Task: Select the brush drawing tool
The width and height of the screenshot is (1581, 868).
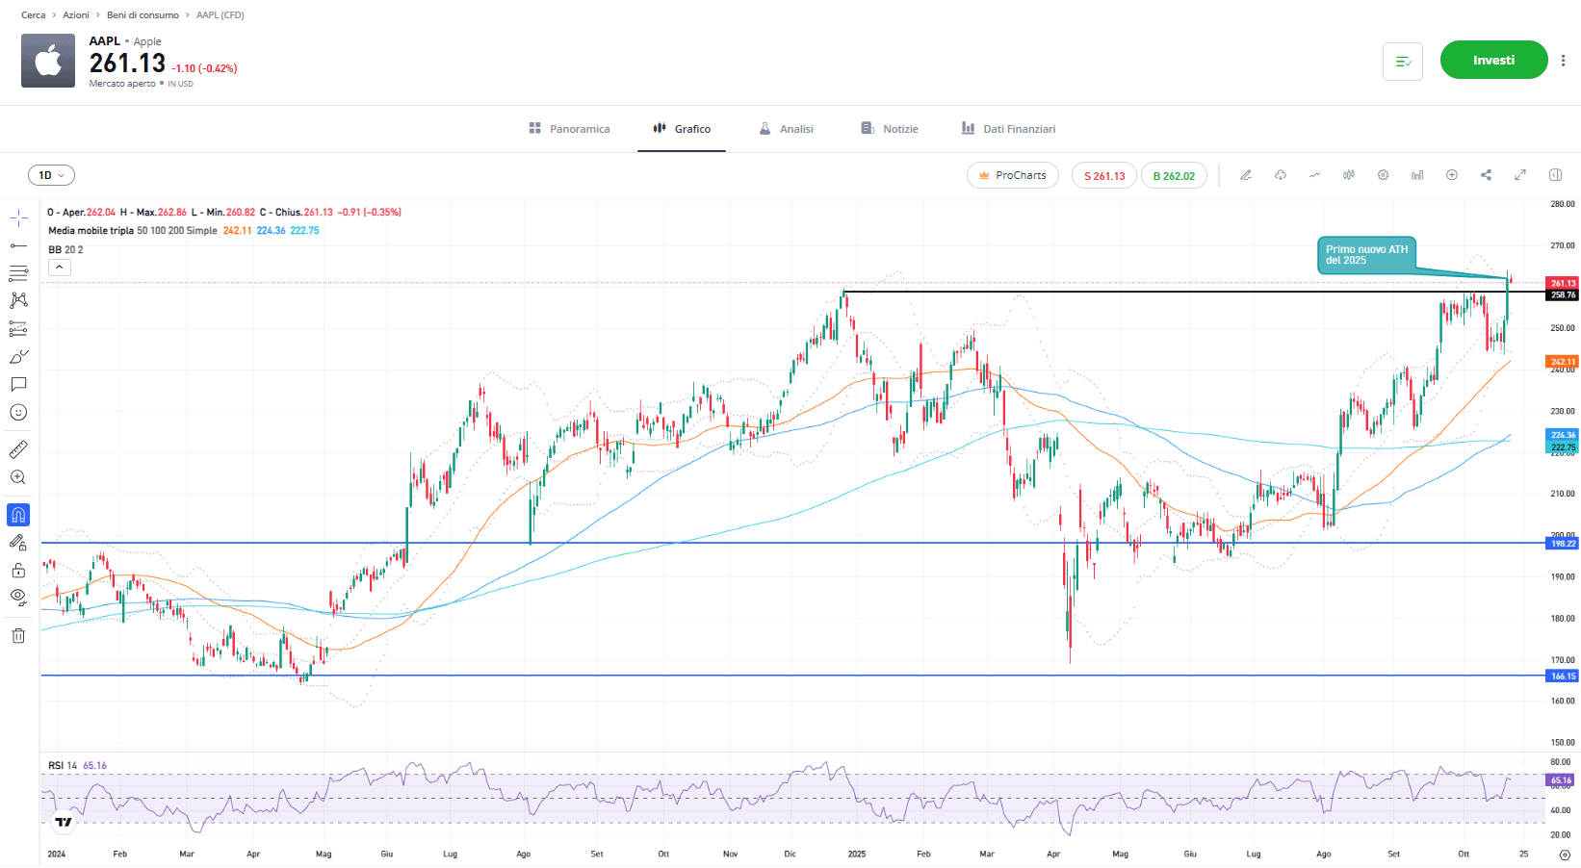Action: pos(18,357)
